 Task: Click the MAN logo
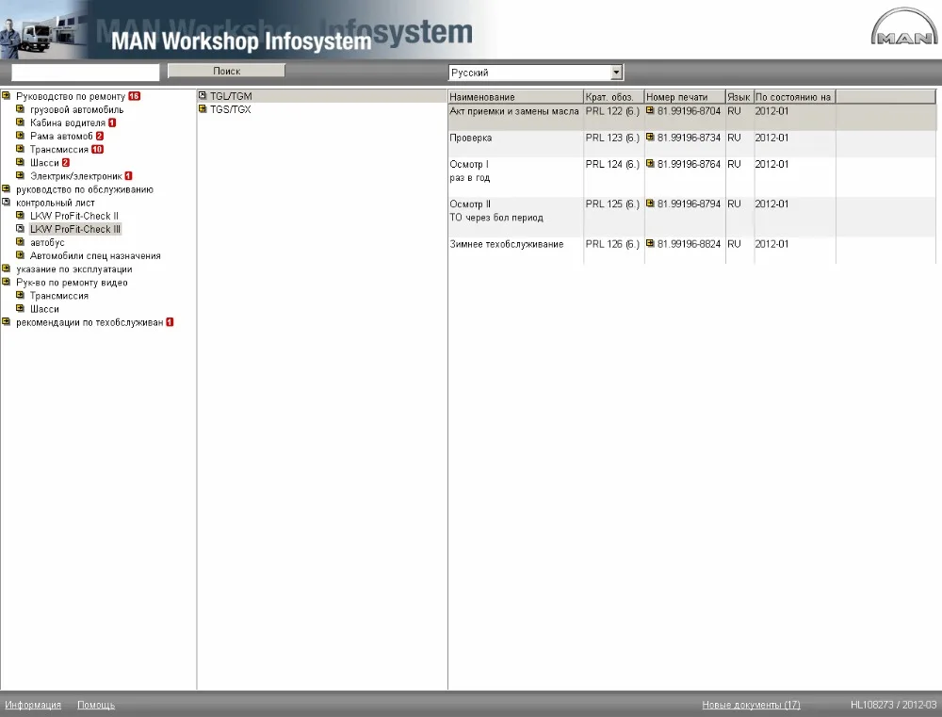pyautogui.click(x=904, y=27)
